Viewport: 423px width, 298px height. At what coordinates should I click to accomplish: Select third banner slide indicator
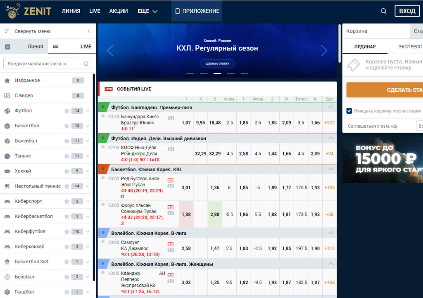pyautogui.click(x=217, y=74)
